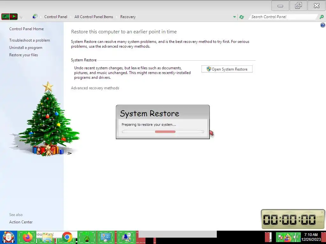Click the 'System Restore' section label
Screen dimensions: 326x244
(84, 60)
